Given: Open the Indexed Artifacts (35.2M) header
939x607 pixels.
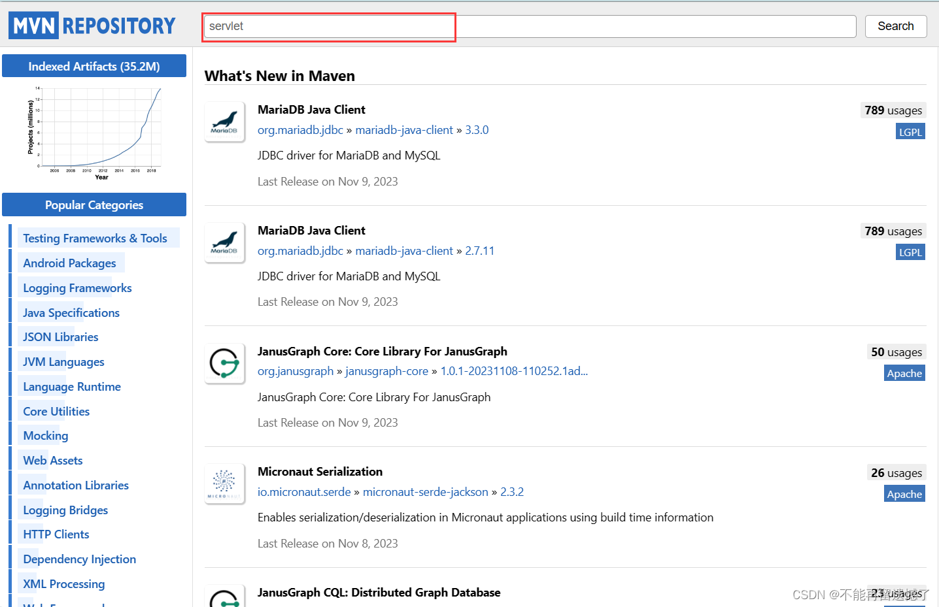Looking at the screenshot, I should click(x=94, y=66).
